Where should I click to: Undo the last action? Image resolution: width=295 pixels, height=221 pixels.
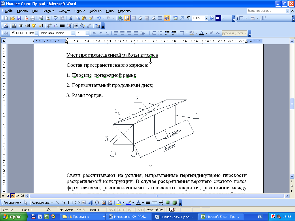[99, 18]
